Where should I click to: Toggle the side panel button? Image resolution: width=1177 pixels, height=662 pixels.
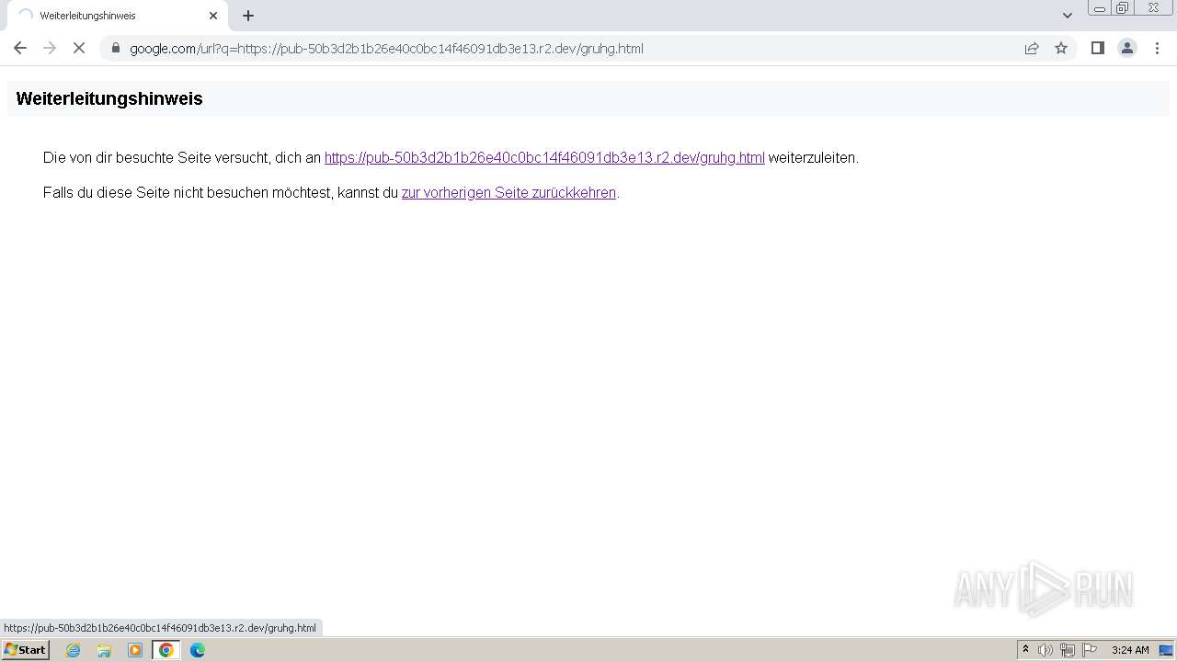coord(1097,48)
